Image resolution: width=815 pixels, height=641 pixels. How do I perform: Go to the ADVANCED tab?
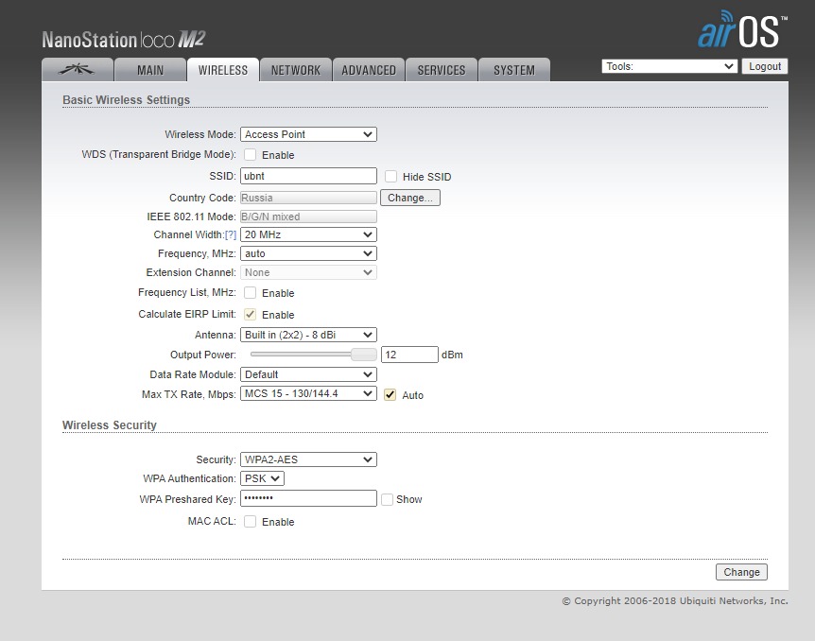click(369, 70)
